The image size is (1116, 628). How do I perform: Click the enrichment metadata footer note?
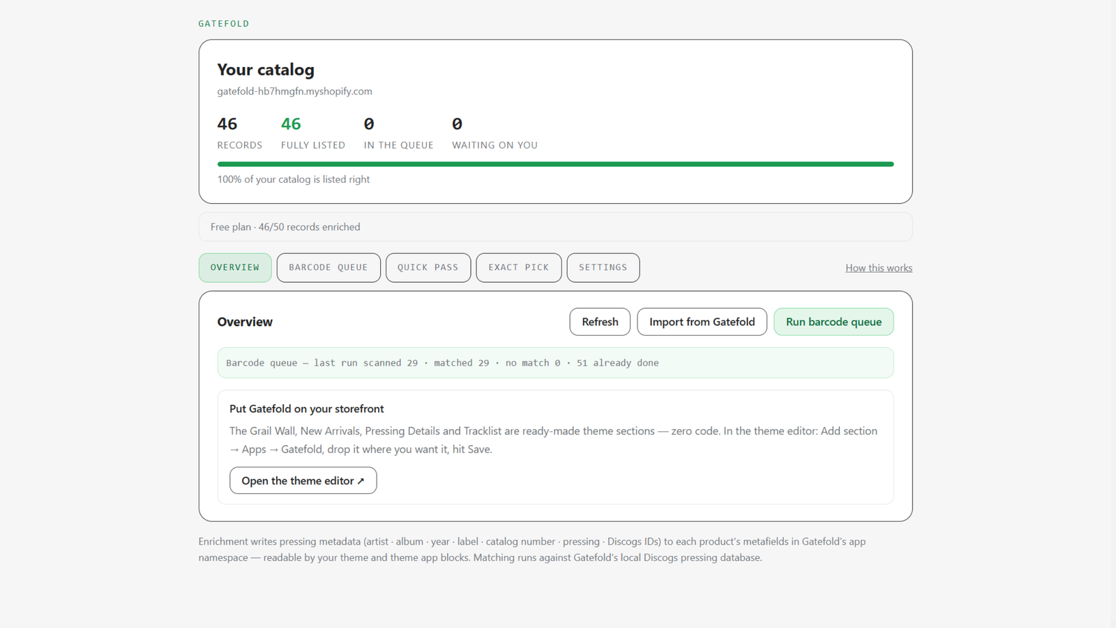tap(532, 549)
